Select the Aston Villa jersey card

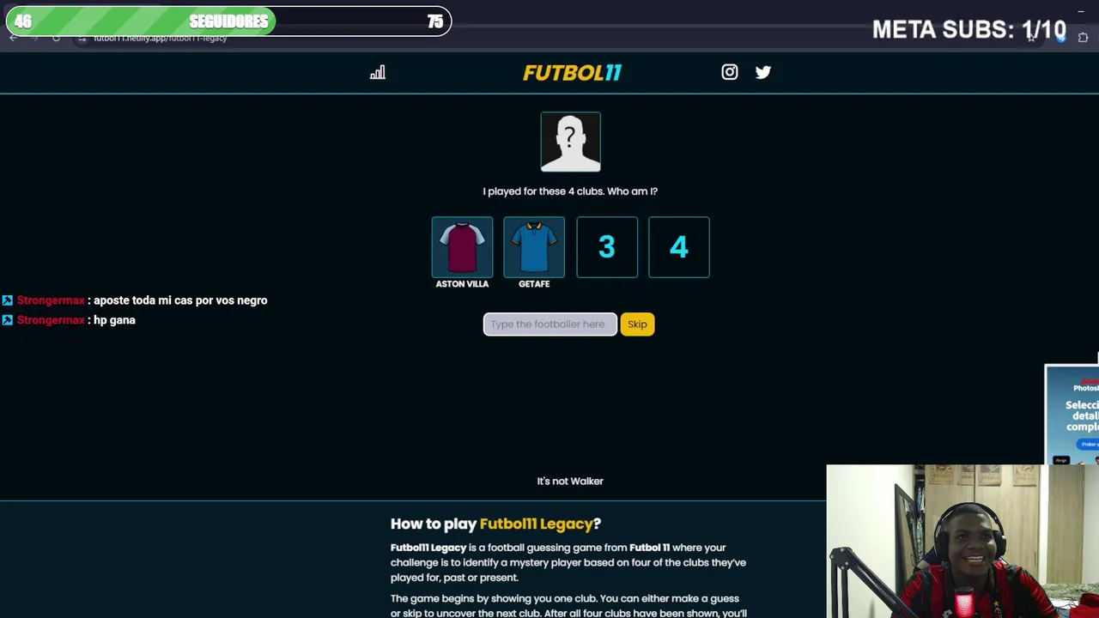pyautogui.click(x=462, y=247)
